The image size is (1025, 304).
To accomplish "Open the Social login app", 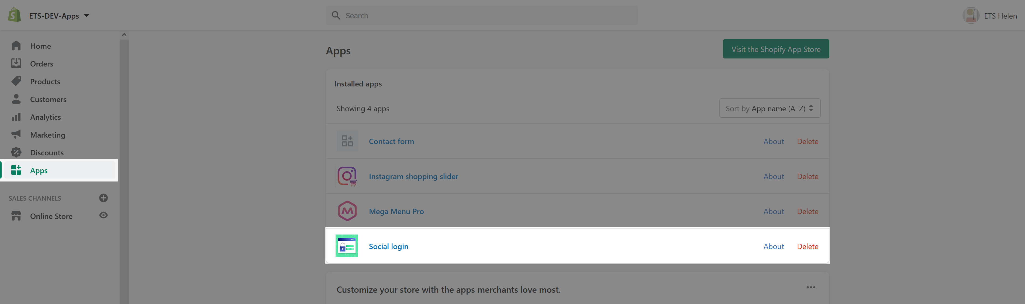I will [388, 246].
